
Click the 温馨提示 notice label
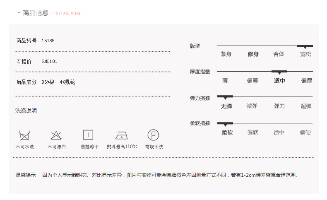point(26,175)
